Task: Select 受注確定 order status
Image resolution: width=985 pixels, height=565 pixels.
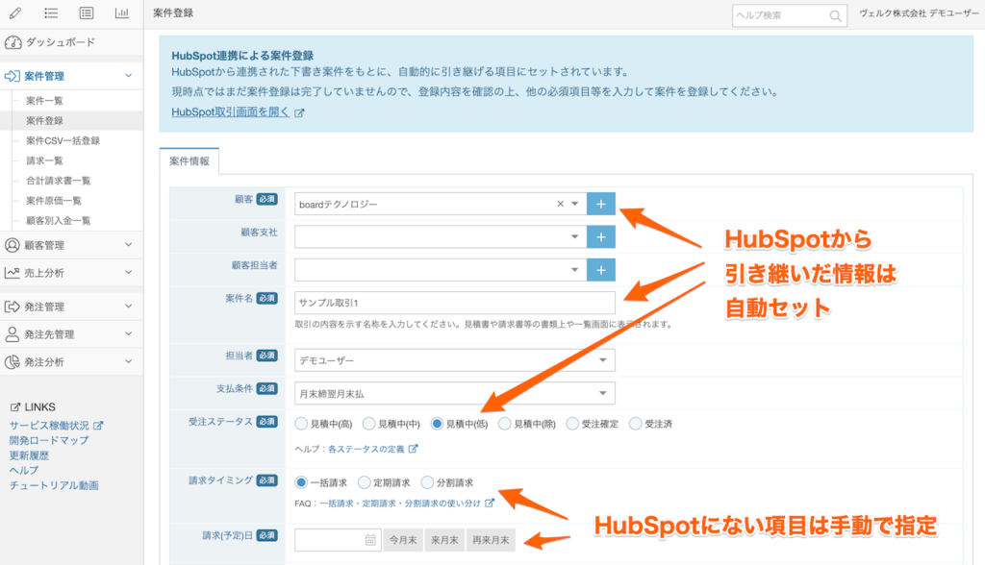Action: (572, 424)
